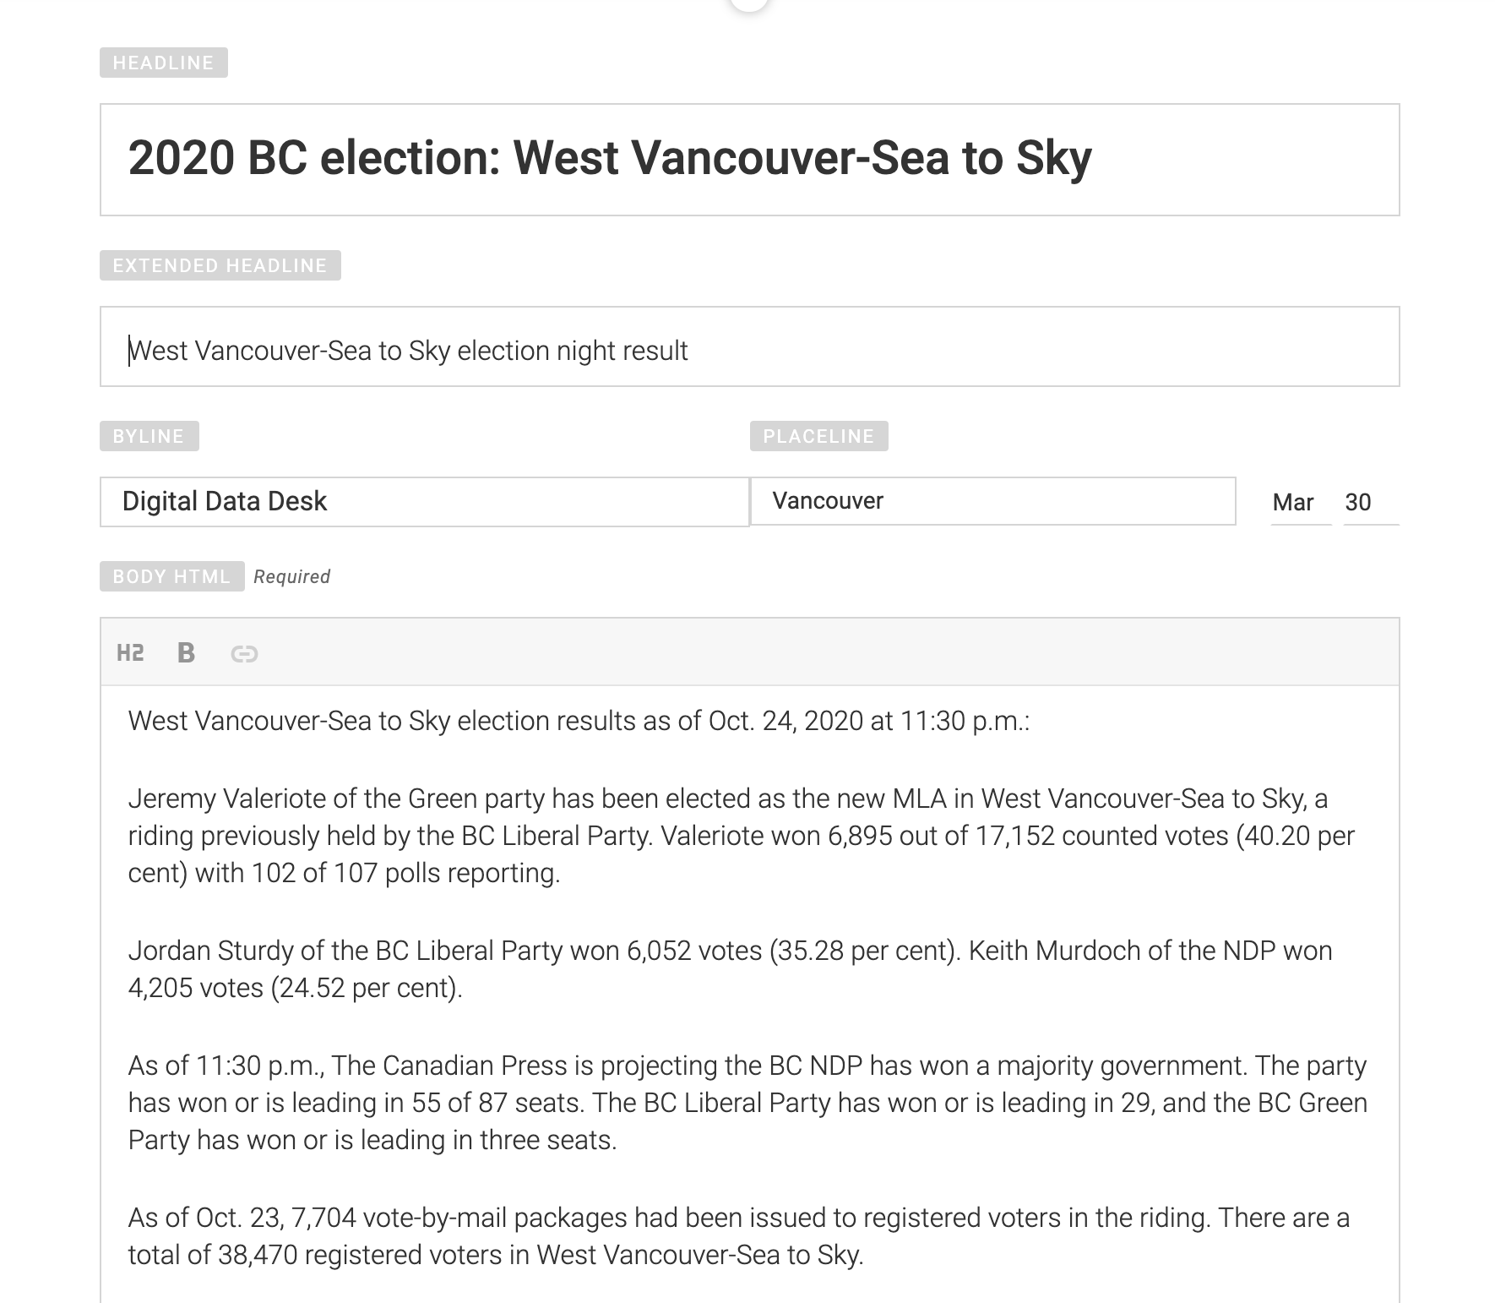Click into the headline text field
This screenshot has width=1495, height=1303.
[749, 160]
